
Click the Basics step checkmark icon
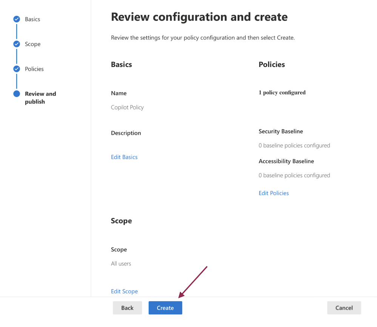pyautogui.click(x=17, y=19)
